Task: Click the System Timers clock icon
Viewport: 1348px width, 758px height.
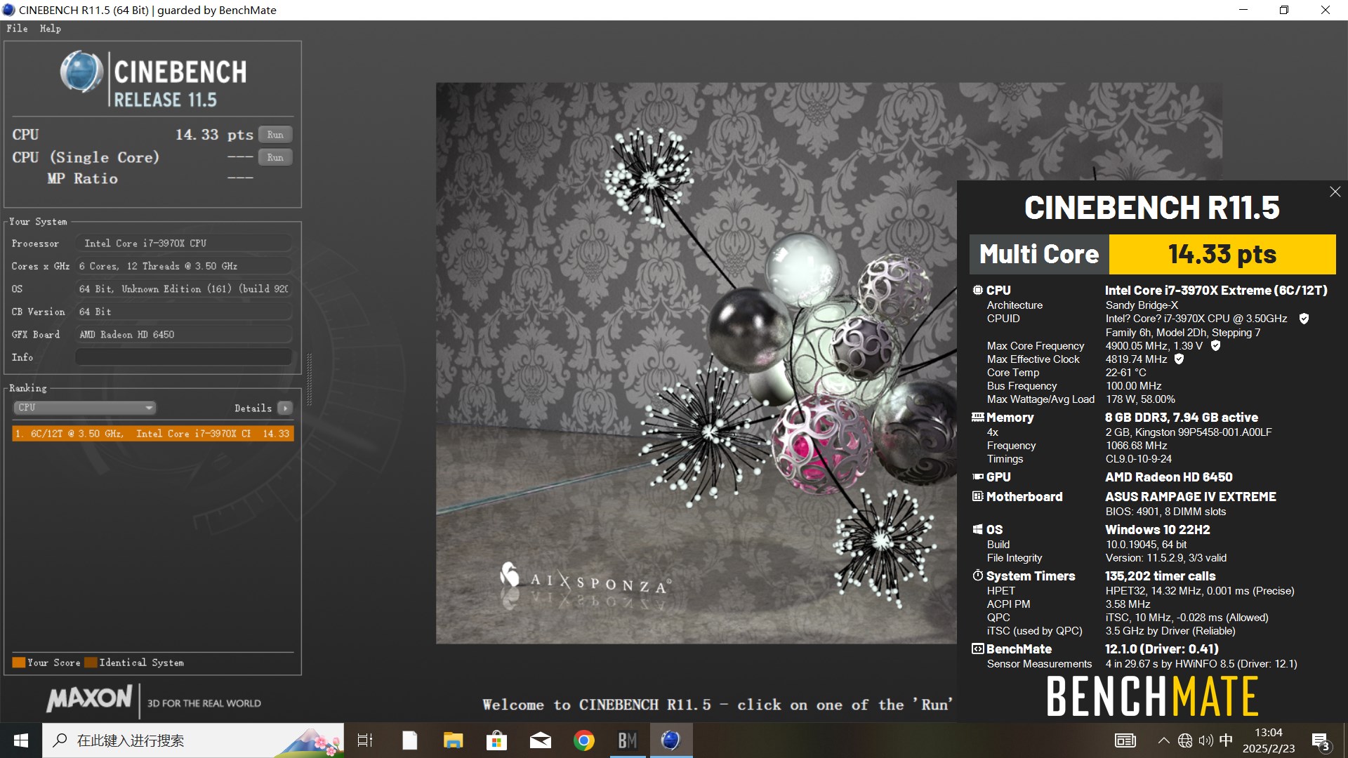Action: click(x=977, y=576)
